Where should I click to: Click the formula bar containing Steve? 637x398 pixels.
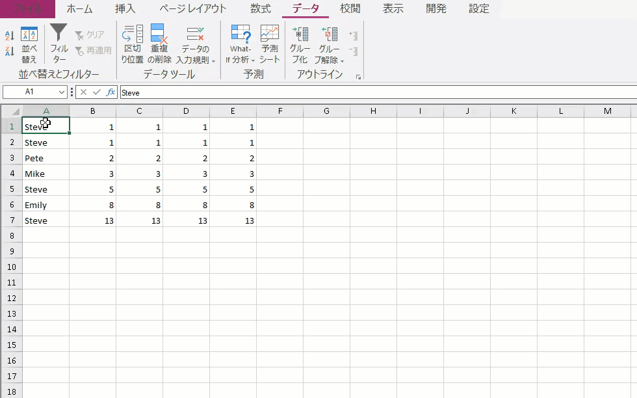[x=377, y=92]
